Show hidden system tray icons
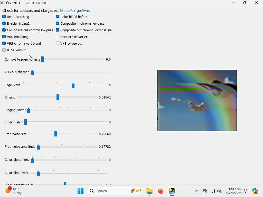Viewport: 263px width, 197px height. pos(197,191)
